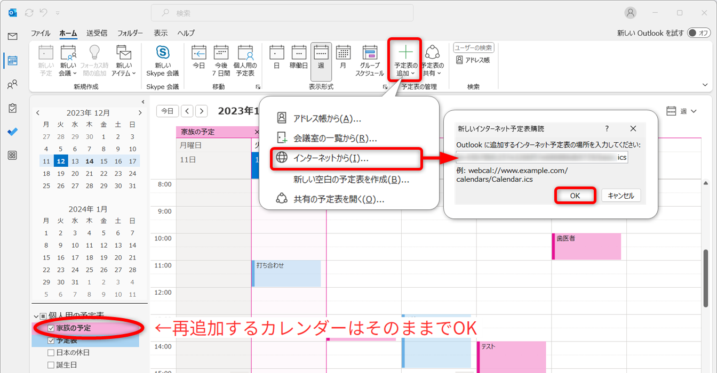The height and width of the screenshot is (373, 717).
Task: Open the 送受信 ribbon tab
Action: (x=97, y=33)
